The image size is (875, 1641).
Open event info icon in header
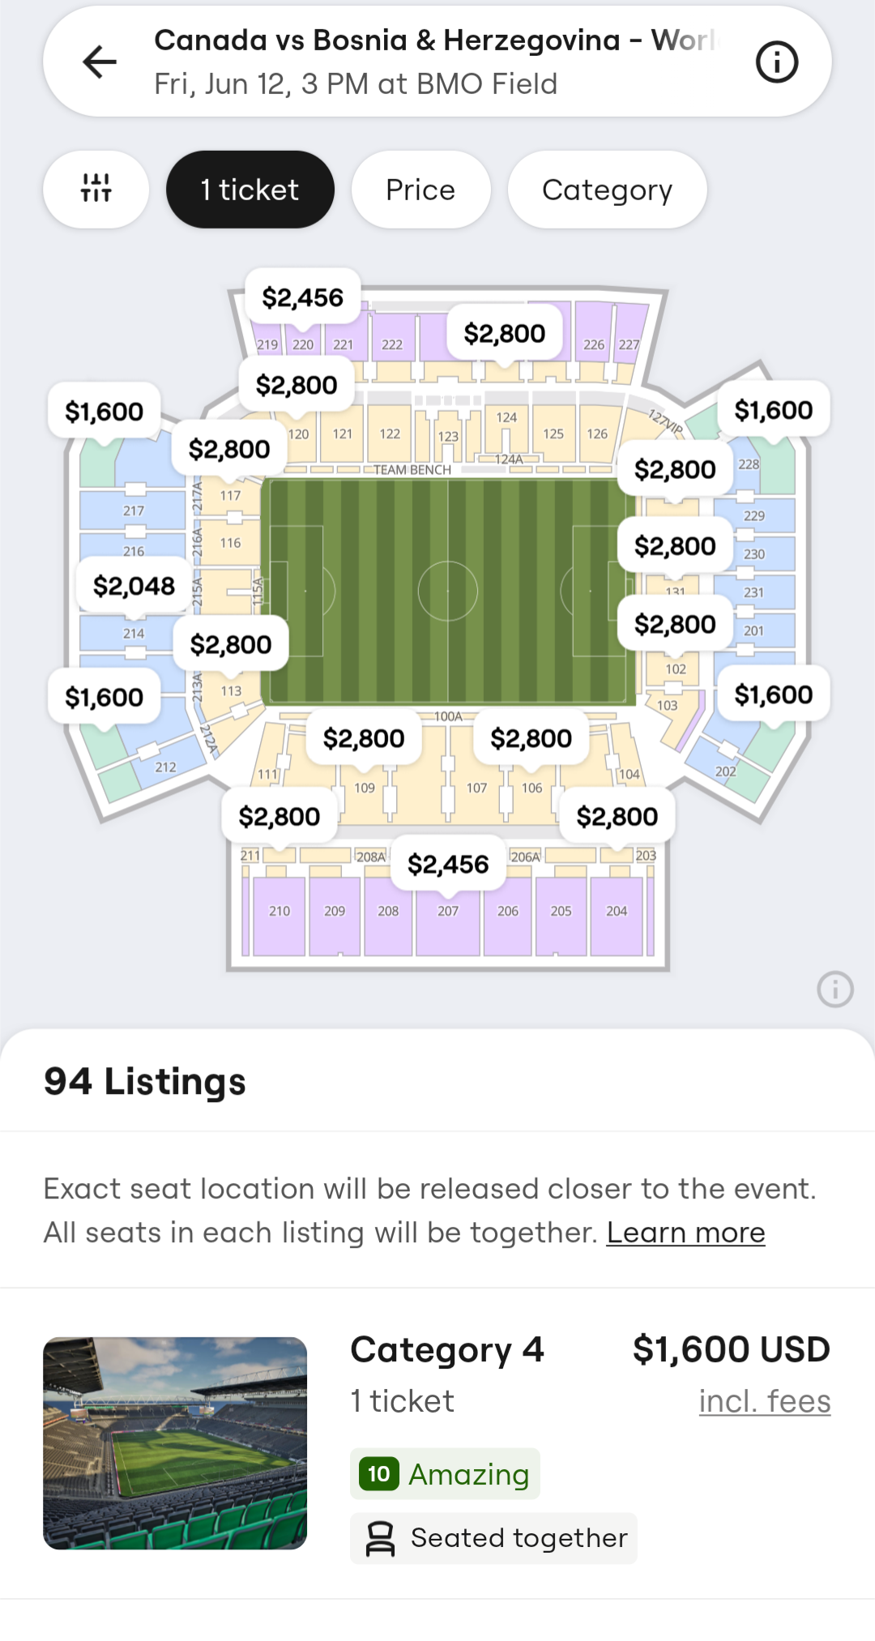click(776, 62)
